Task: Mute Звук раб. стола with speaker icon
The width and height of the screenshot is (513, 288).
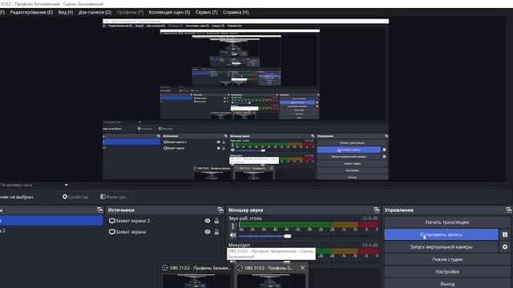Action: click(x=232, y=235)
